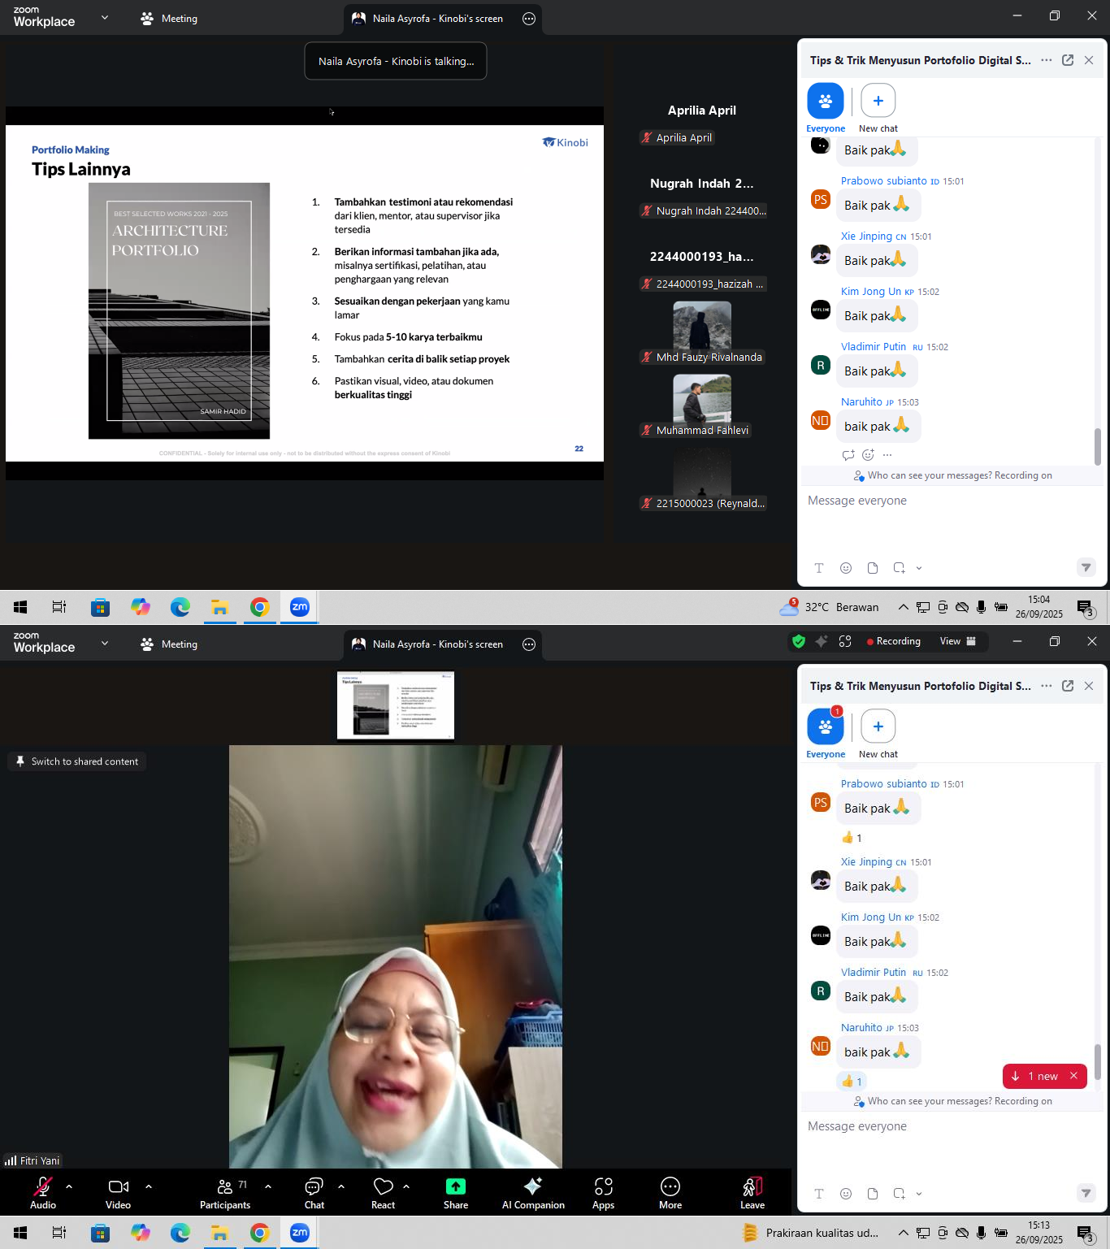
Task: Click the Chat icon in meeting toolbar
Action: point(314,1192)
